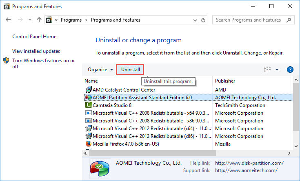Open Control Panel Home link
The width and height of the screenshot is (300, 181).
pos(34,37)
